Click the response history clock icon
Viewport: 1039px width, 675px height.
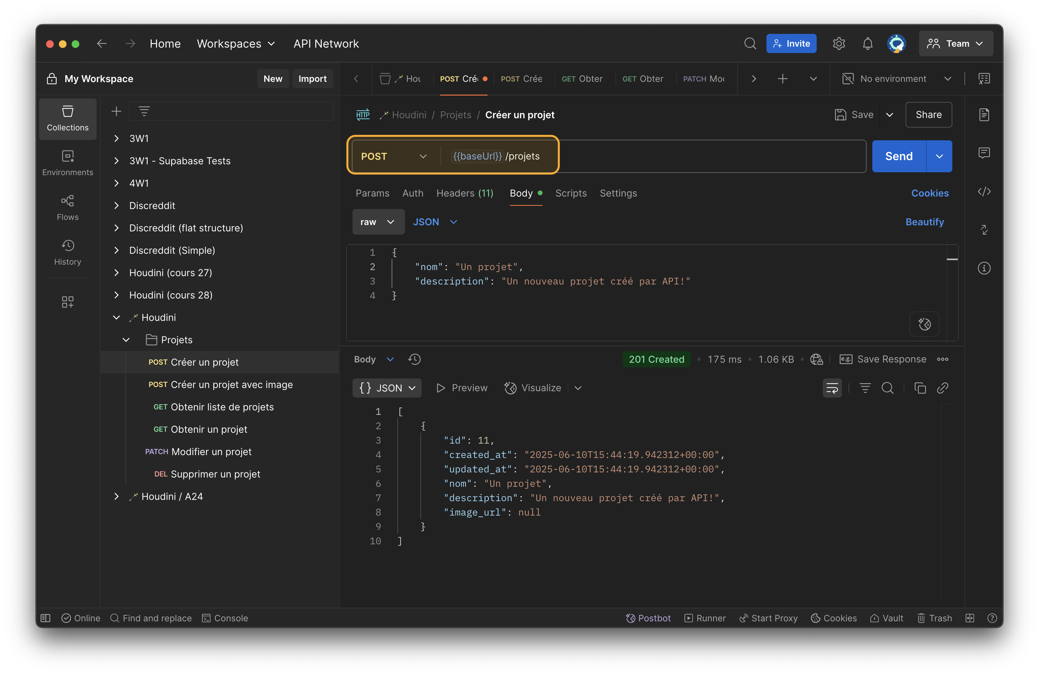pyautogui.click(x=414, y=359)
